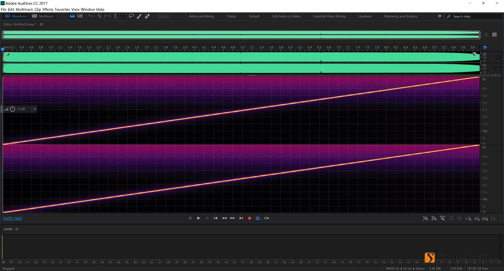The height and width of the screenshot is (271, 504).
Task: Select the Spectral Frequency Display icon
Action: tap(80, 16)
